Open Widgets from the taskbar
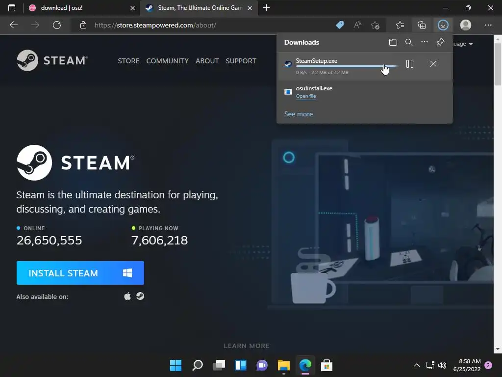The height and width of the screenshot is (377, 502). click(x=240, y=365)
